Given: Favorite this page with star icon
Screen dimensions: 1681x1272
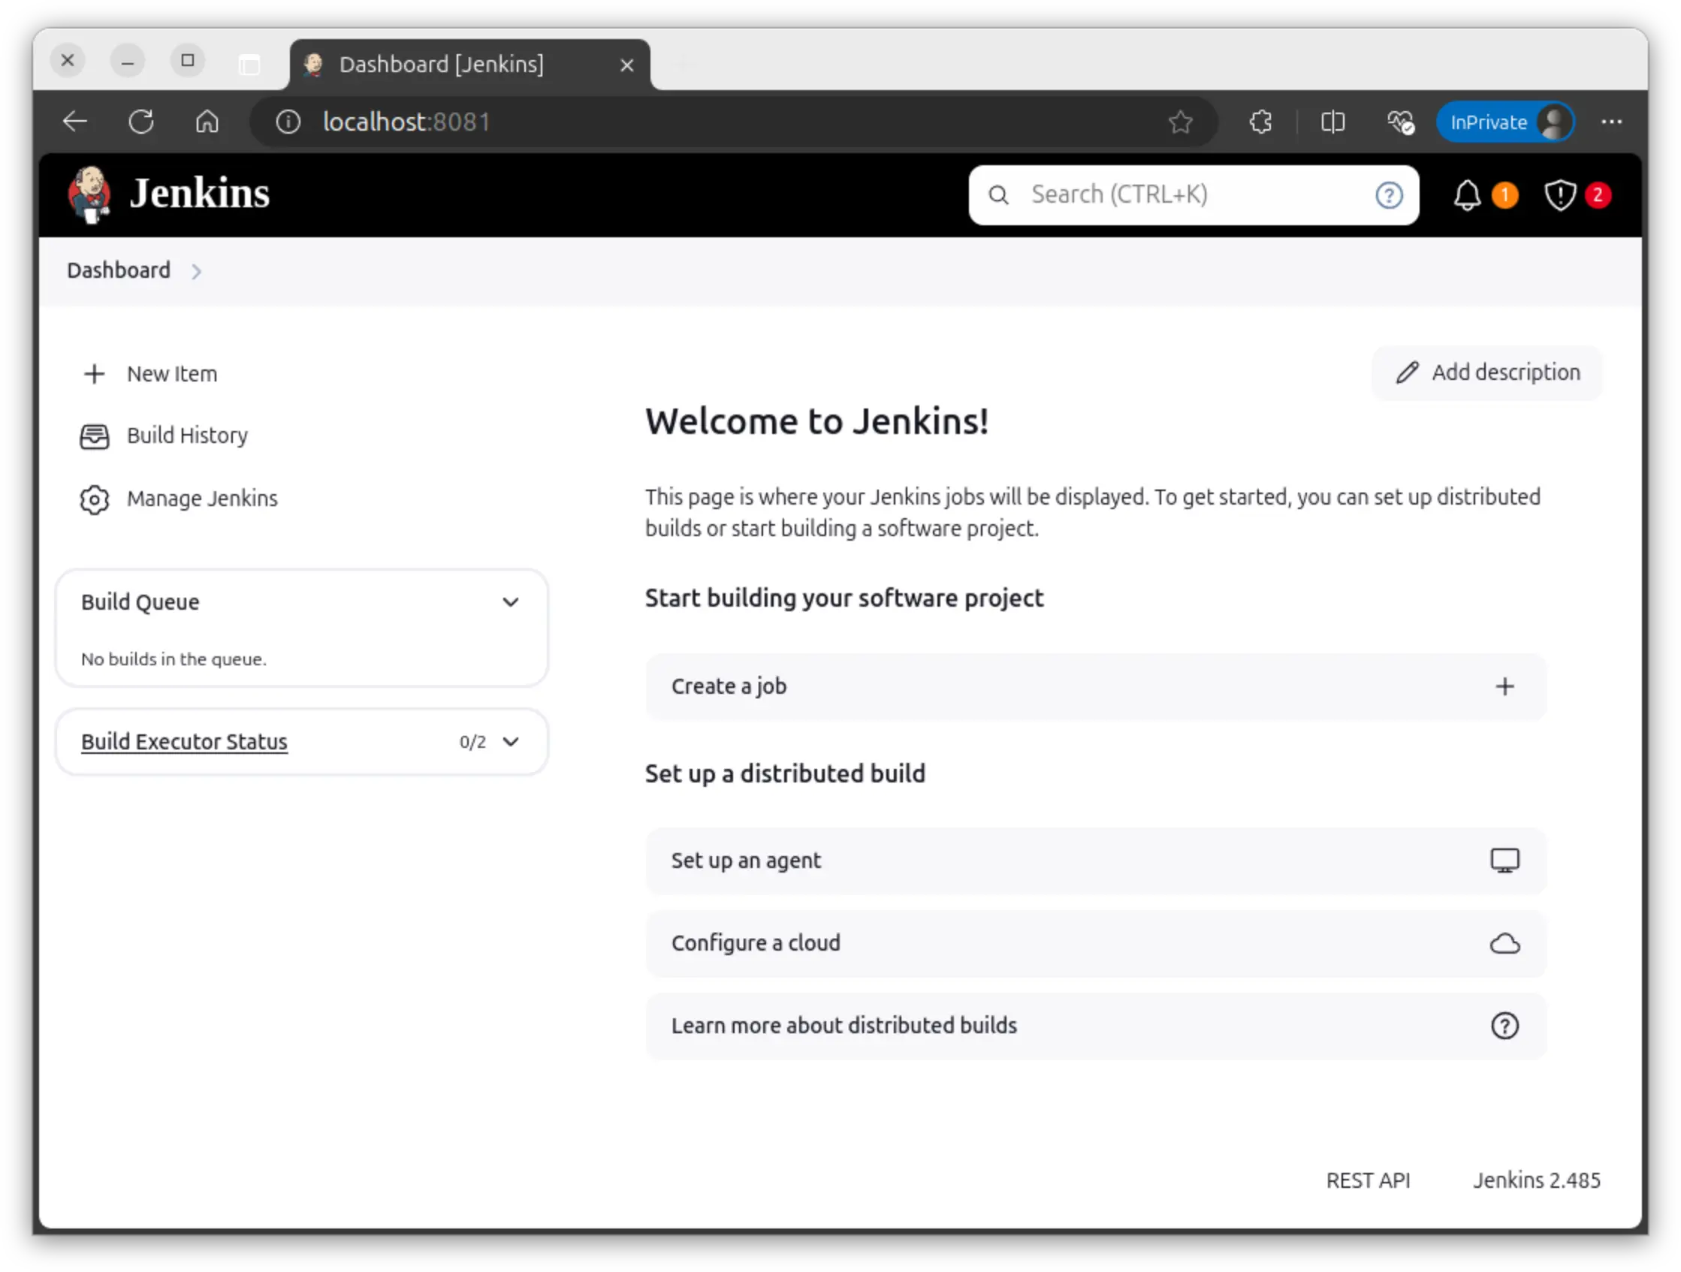Looking at the screenshot, I should click(1179, 122).
